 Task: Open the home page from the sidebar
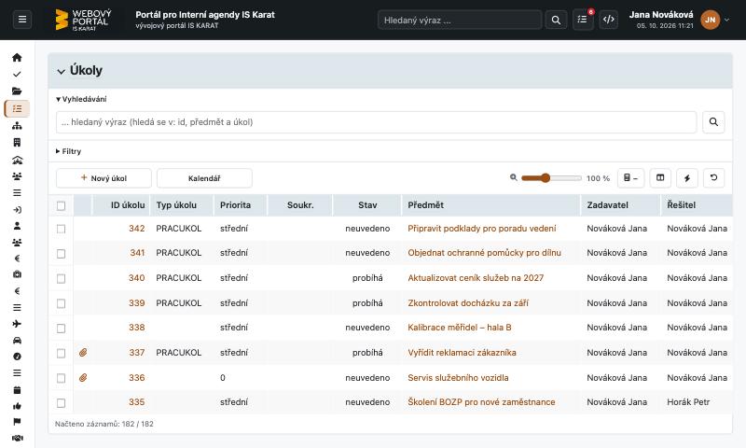pyautogui.click(x=17, y=58)
